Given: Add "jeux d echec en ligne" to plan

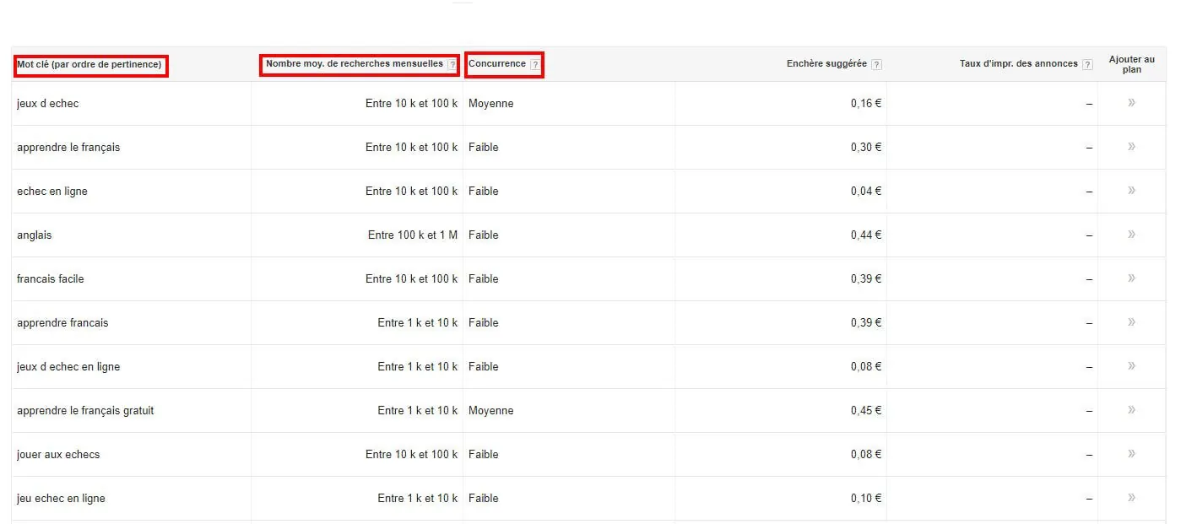Looking at the screenshot, I should coord(1131,366).
